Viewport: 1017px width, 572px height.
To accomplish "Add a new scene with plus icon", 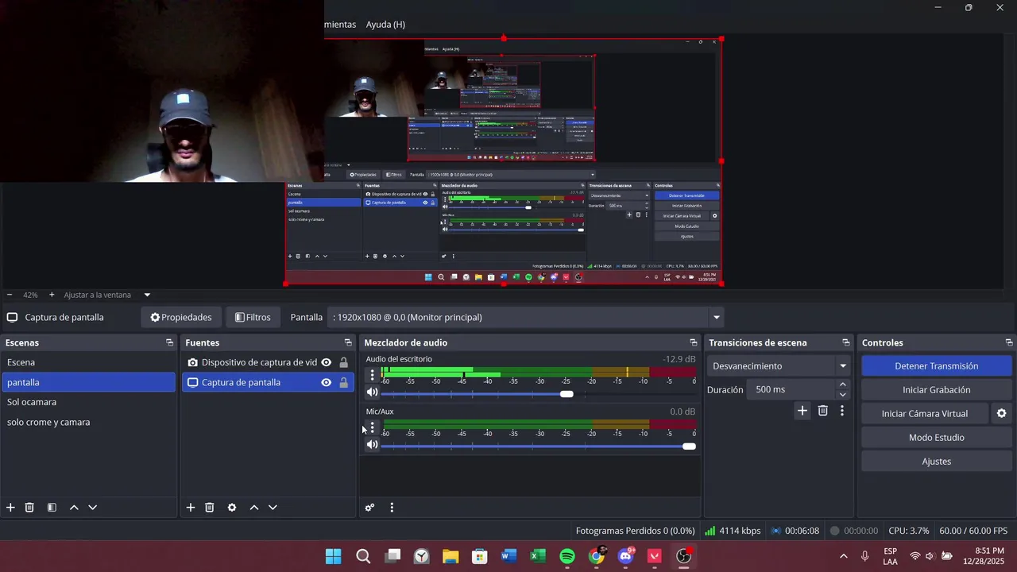I will tap(10, 508).
